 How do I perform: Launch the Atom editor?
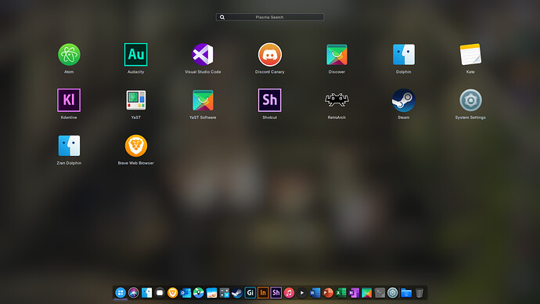(69, 55)
